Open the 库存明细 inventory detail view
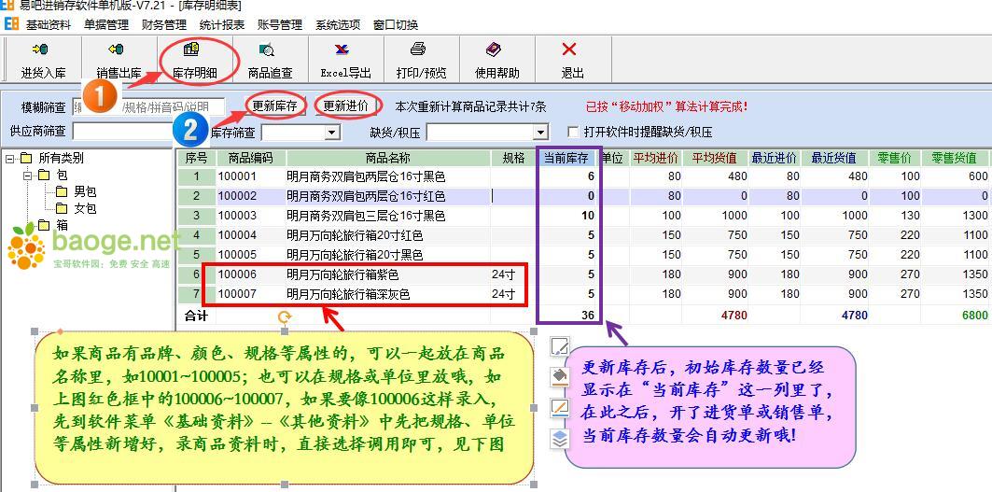The height and width of the screenshot is (492, 992). pos(193,59)
